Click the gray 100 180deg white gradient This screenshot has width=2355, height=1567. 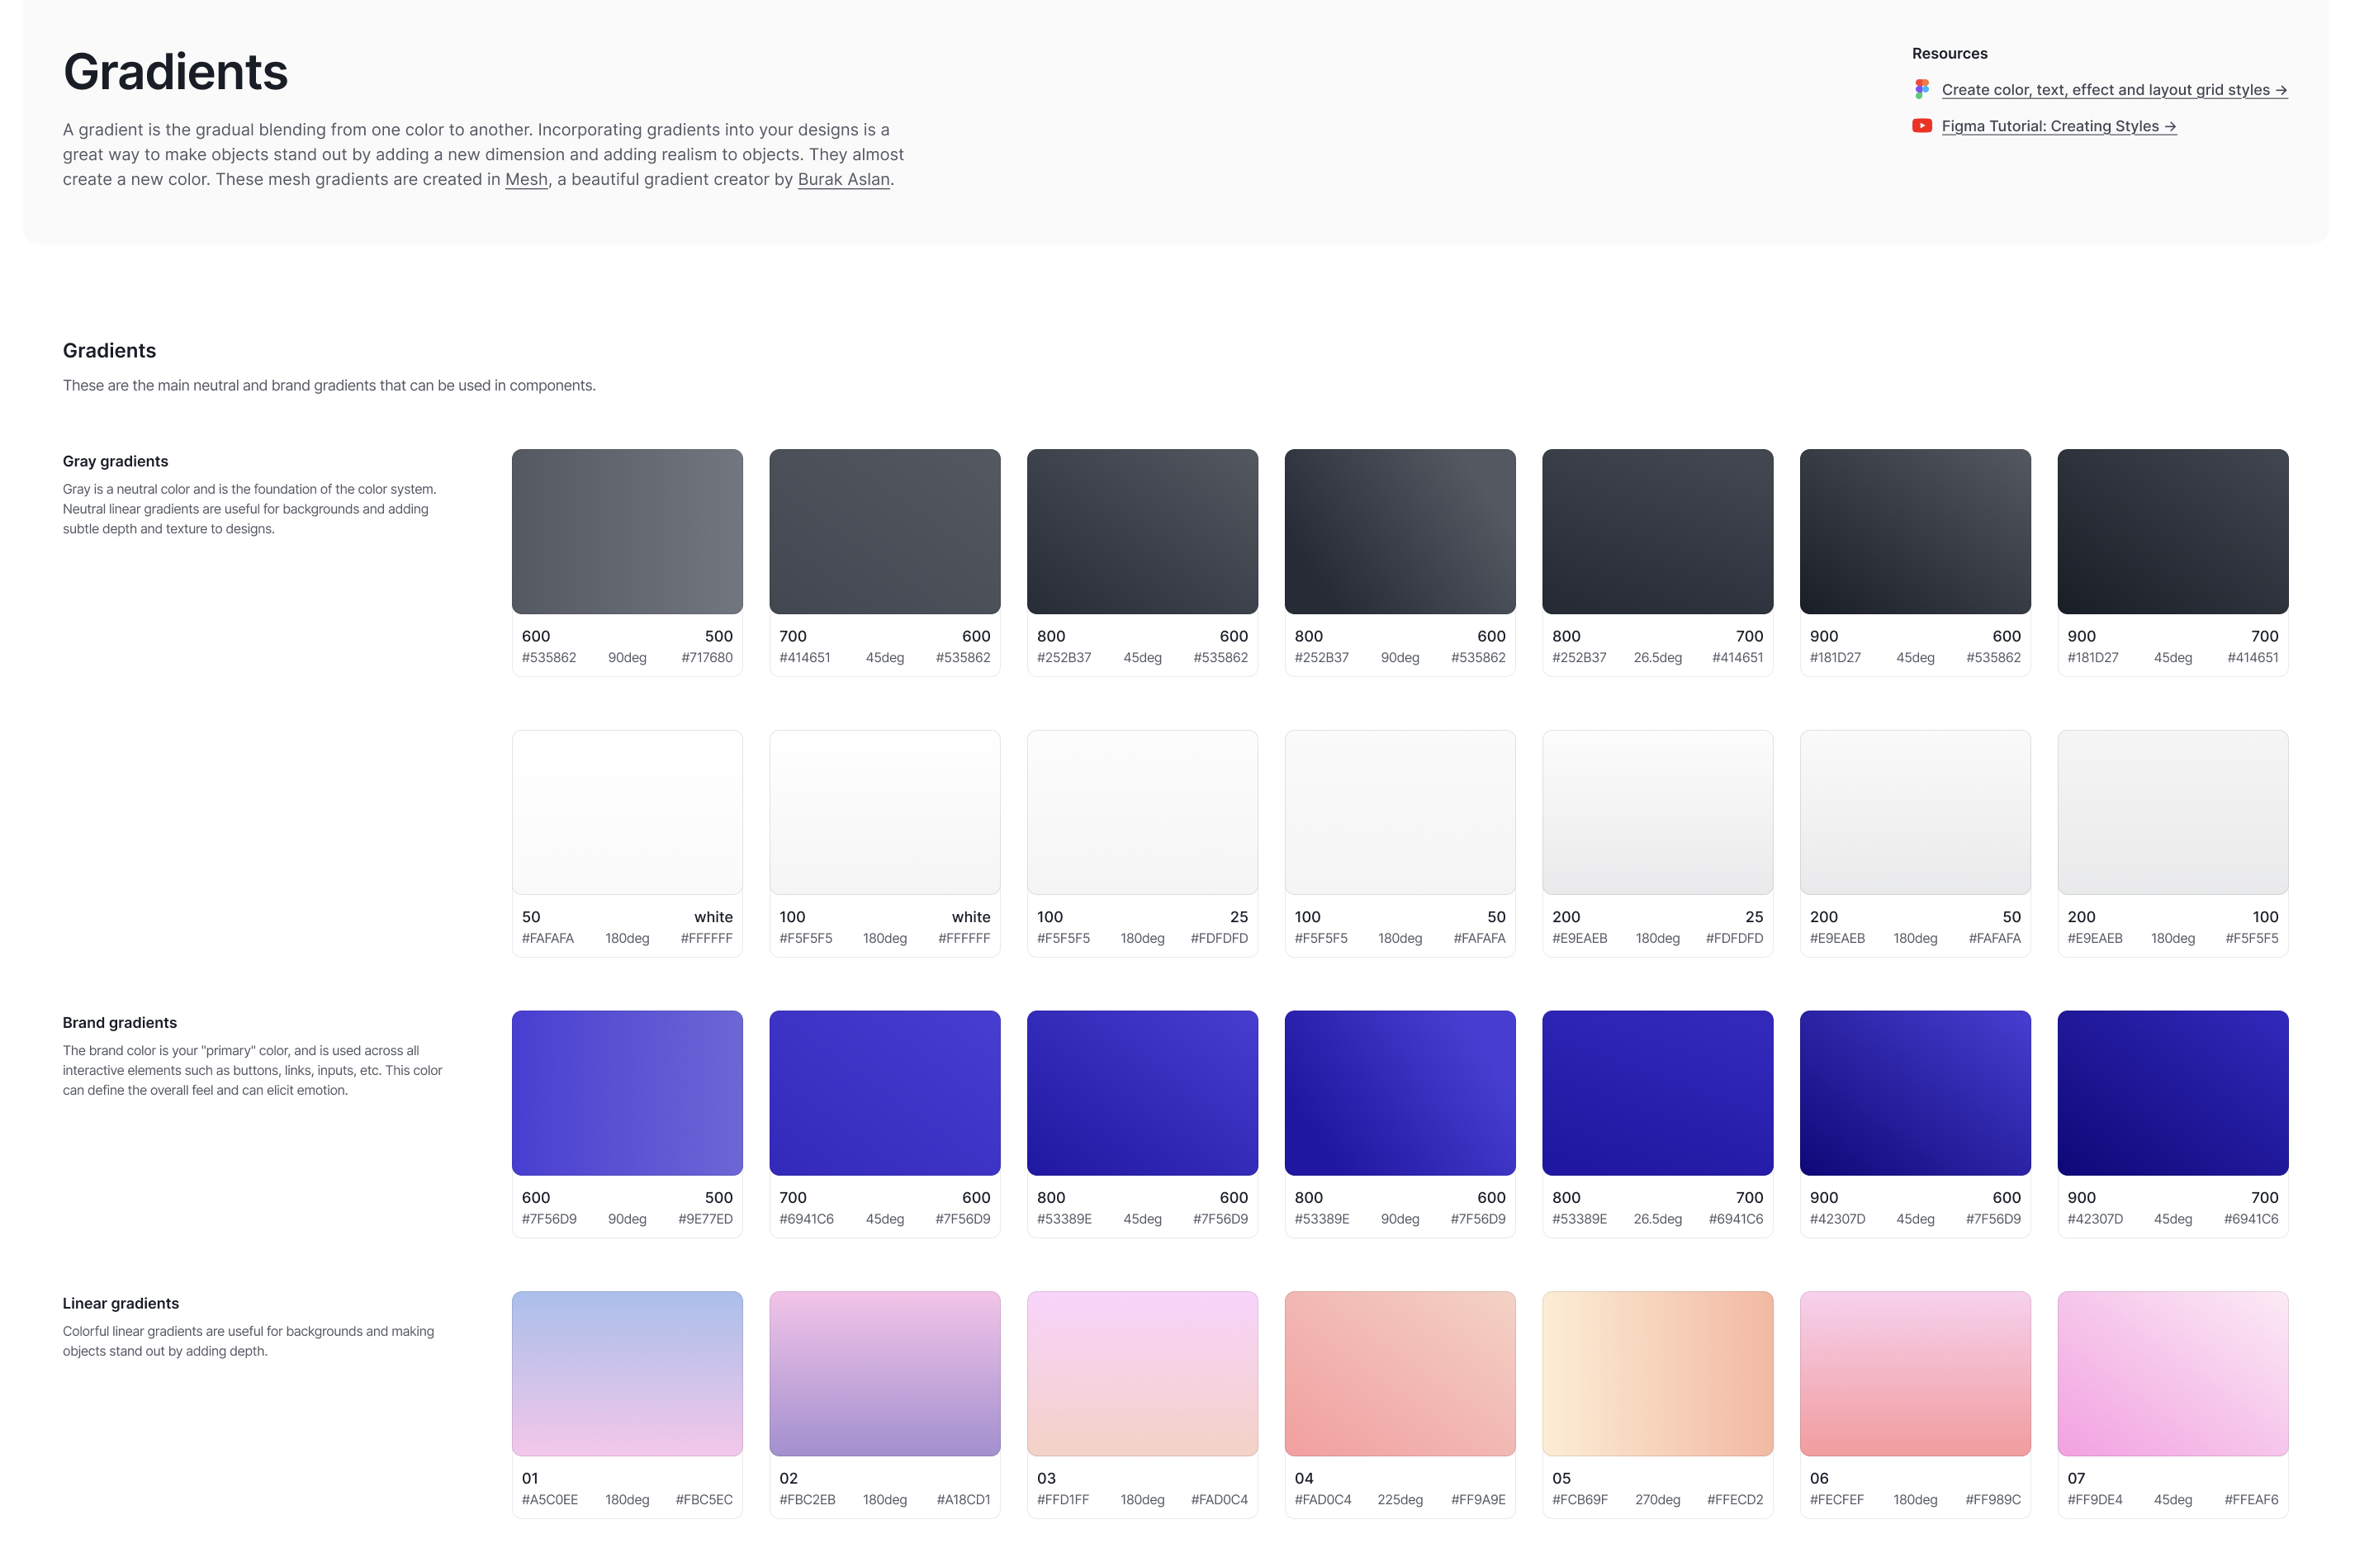[x=884, y=812]
